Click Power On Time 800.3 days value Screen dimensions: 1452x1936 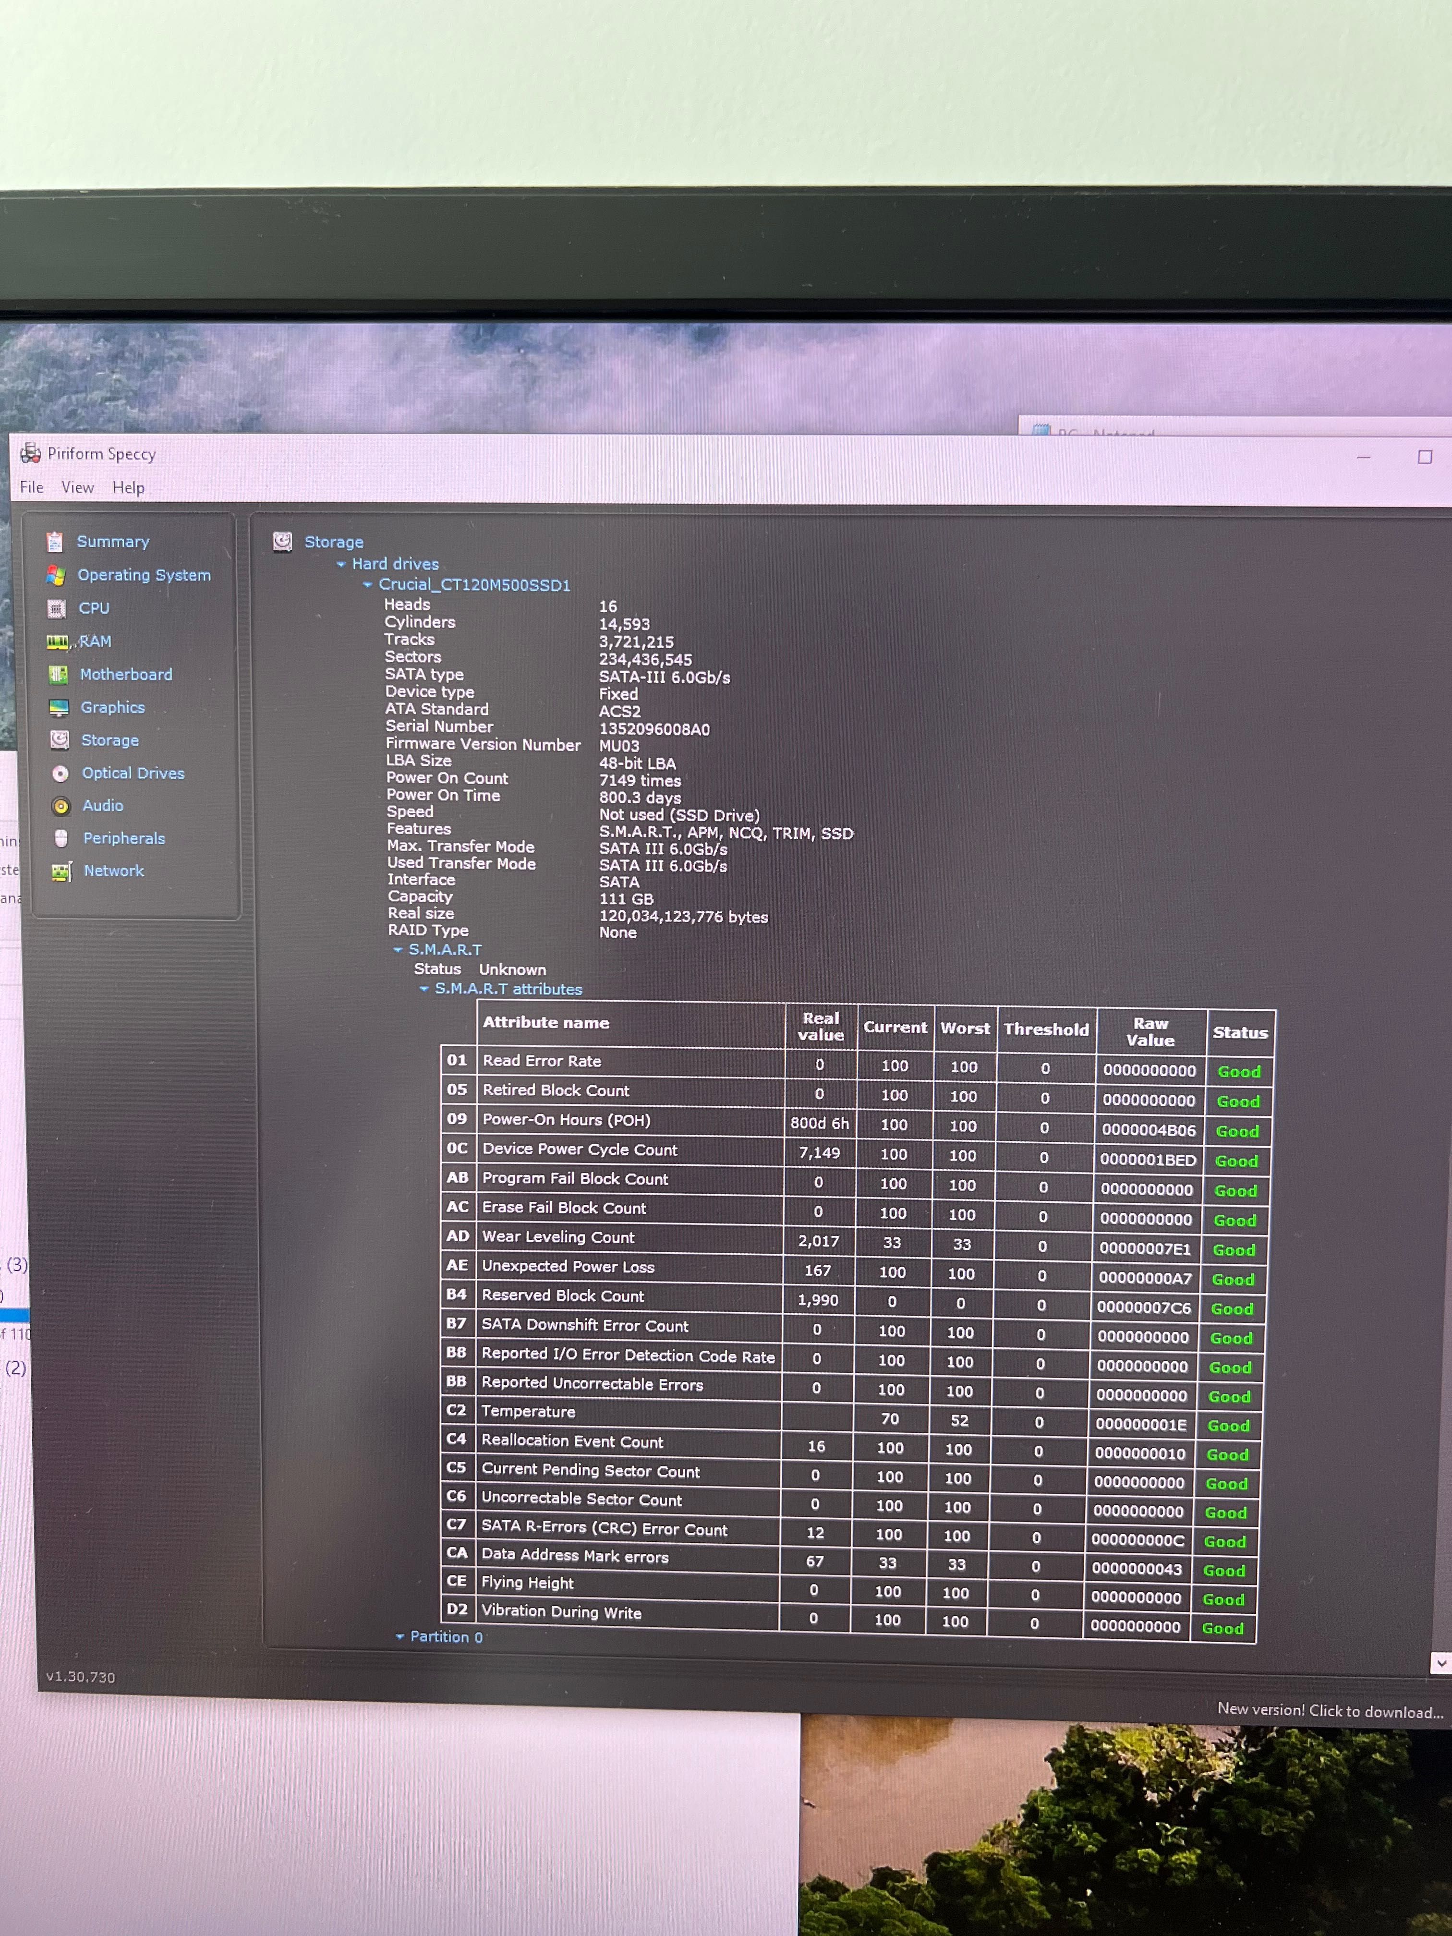640,798
